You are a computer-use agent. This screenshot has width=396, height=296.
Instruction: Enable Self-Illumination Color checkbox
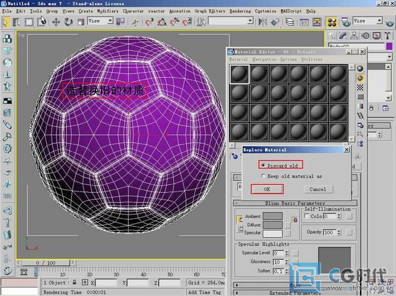306,216
